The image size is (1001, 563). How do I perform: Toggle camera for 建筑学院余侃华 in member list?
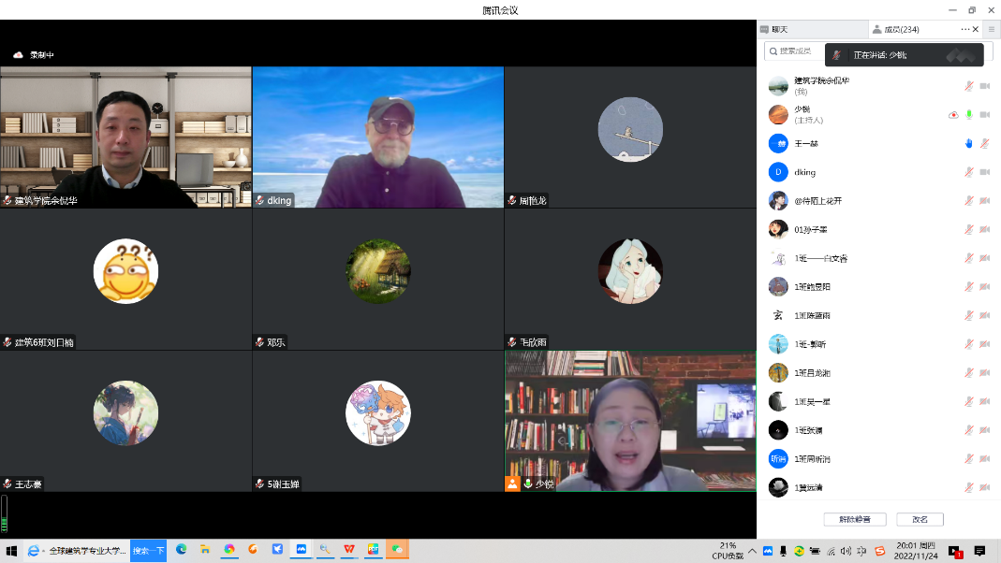tap(984, 86)
